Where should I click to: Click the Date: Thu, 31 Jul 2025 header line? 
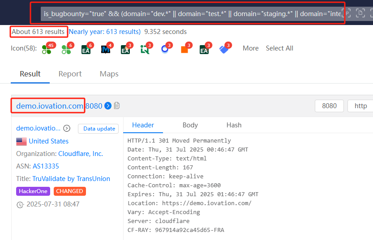(x=188, y=150)
